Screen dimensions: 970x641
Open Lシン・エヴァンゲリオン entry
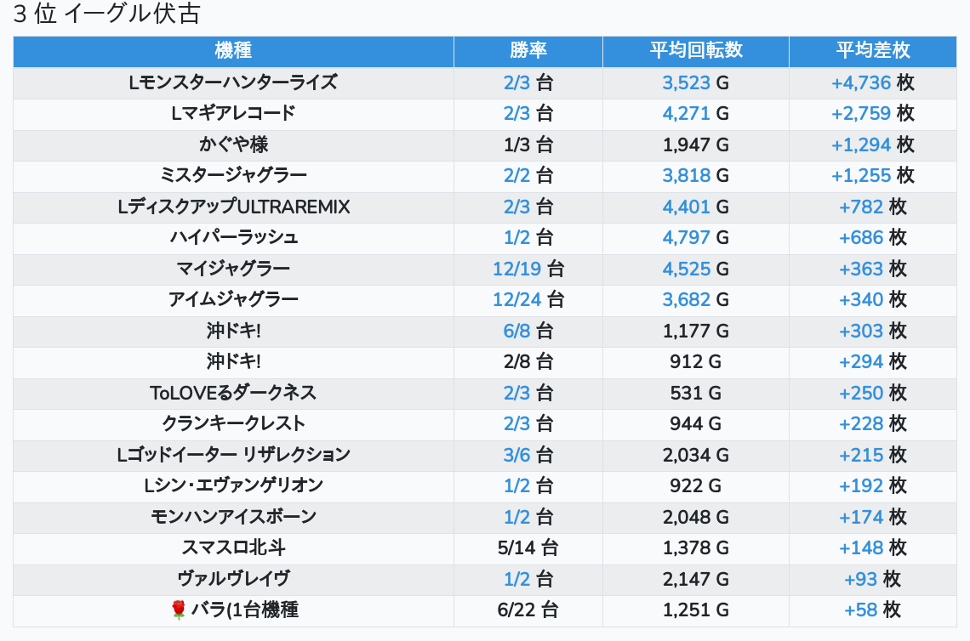pyautogui.click(x=233, y=485)
